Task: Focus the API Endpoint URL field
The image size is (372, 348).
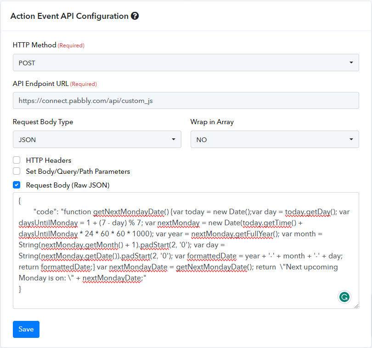Action: (x=186, y=101)
